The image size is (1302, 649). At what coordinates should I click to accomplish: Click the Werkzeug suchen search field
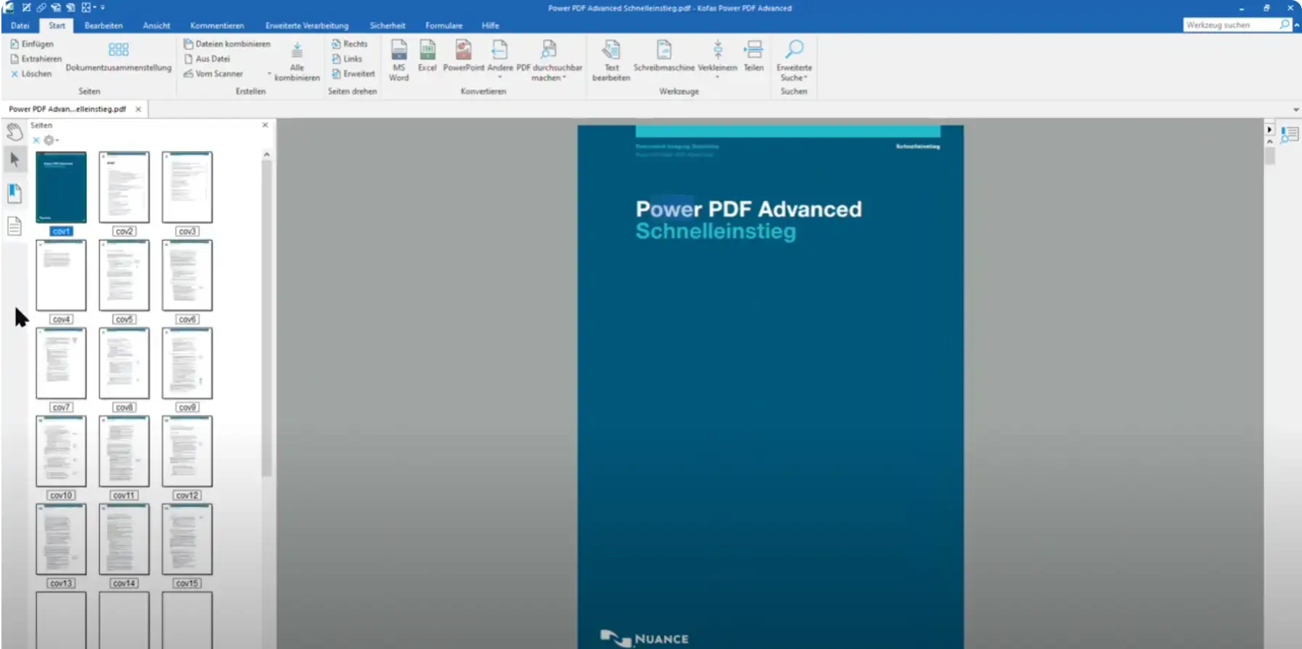pos(1231,25)
